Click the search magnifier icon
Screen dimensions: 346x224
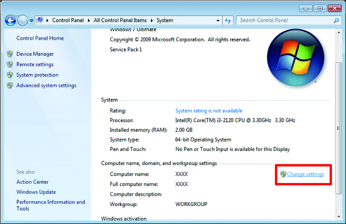pos(336,21)
